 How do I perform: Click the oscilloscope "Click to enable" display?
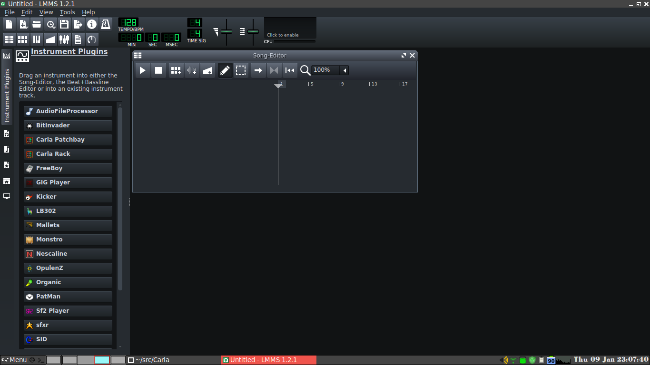click(x=290, y=29)
